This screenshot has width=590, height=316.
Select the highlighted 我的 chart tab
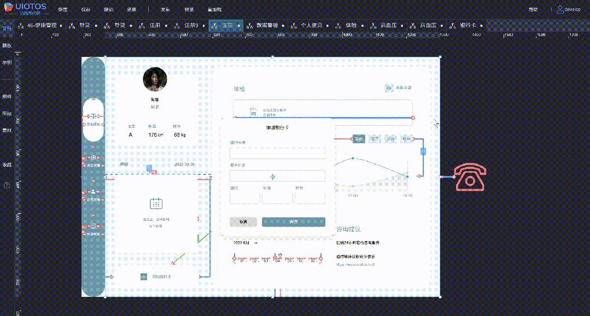pyautogui.click(x=359, y=139)
